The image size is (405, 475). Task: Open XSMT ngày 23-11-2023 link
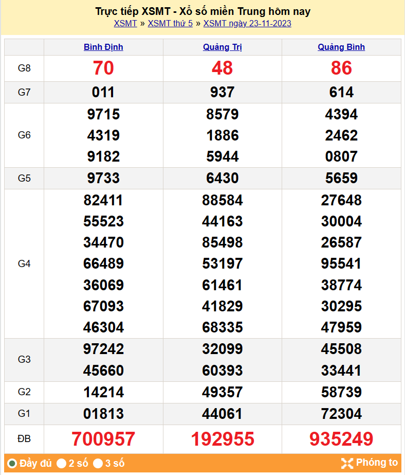click(x=247, y=23)
